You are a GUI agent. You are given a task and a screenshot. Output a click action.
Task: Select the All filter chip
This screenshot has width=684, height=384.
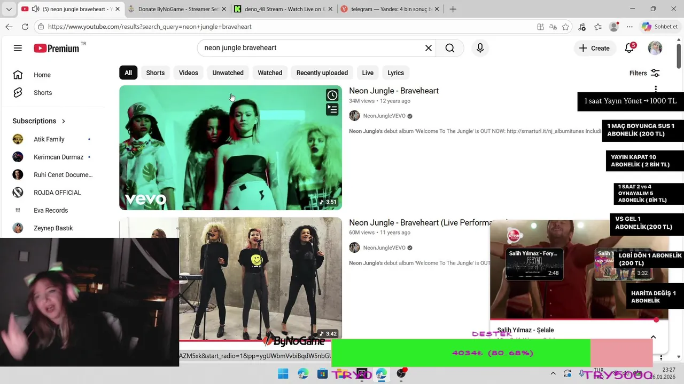point(128,73)
